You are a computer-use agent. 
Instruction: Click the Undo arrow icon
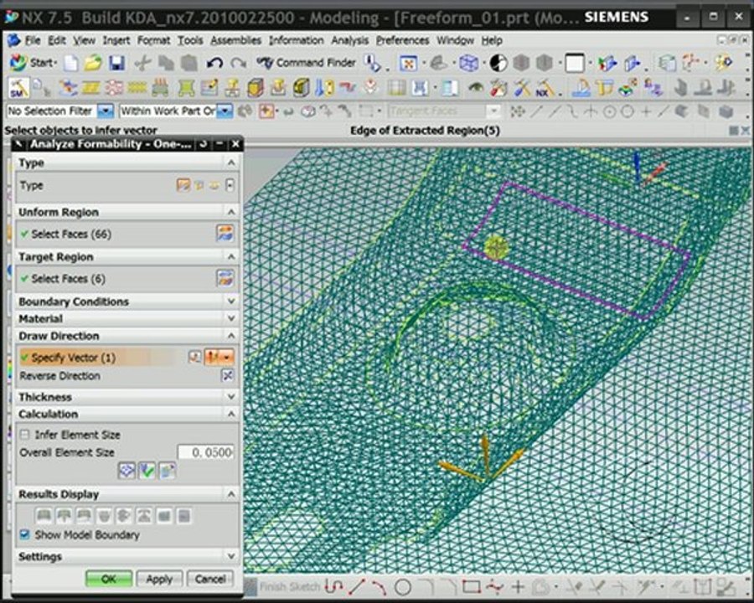click(x=214, y=63)
